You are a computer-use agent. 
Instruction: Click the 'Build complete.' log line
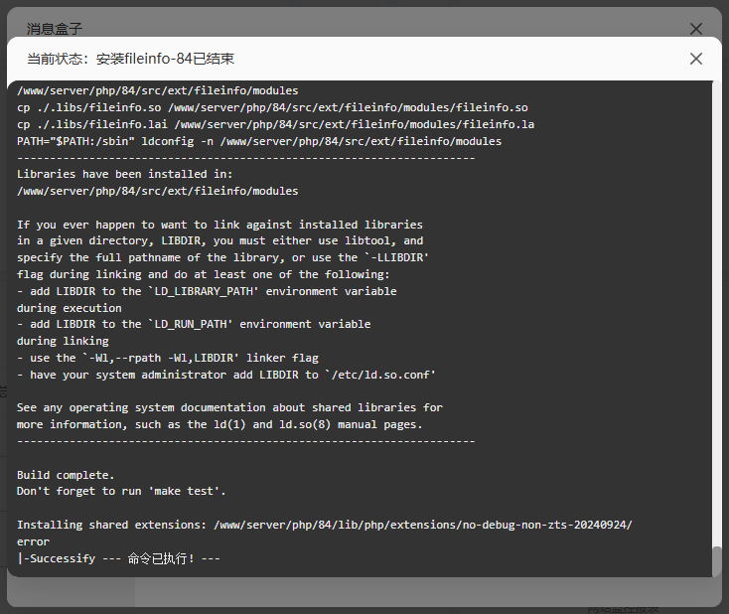[x=66, y=475]
